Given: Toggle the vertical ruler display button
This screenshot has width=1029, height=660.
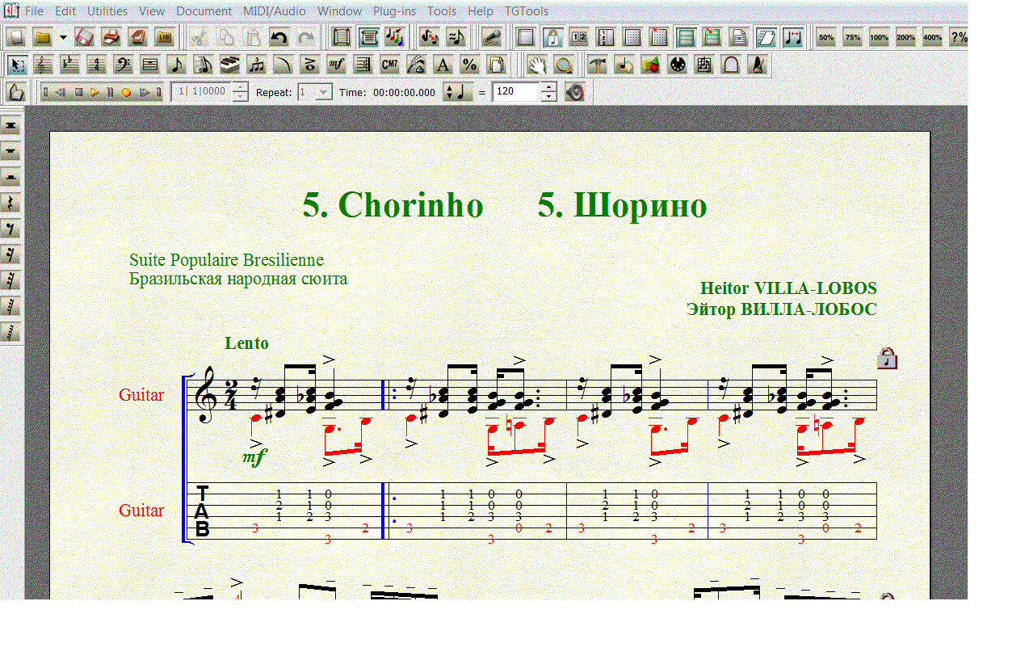Looking at the screenshot, I should [x=606, y=37].
